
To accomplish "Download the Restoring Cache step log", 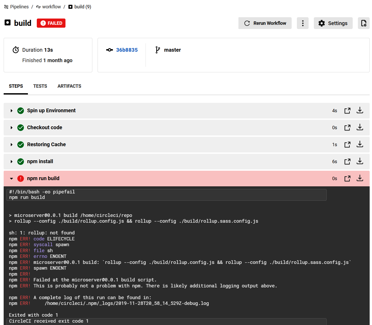I will tap(360, 144).
